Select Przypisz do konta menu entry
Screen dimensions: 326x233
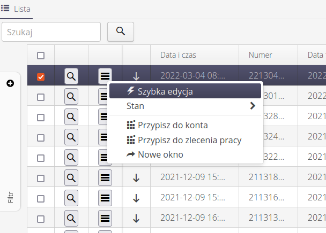(x=172, y=125)
